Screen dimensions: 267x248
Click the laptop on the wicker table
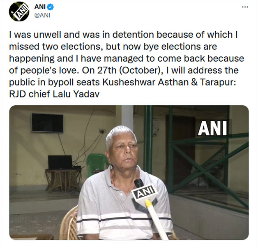coord(60,162)
